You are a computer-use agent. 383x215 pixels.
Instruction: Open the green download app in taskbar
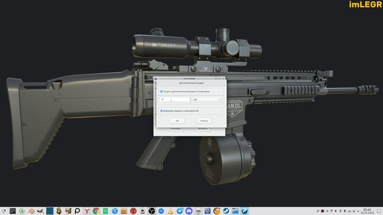22,211
